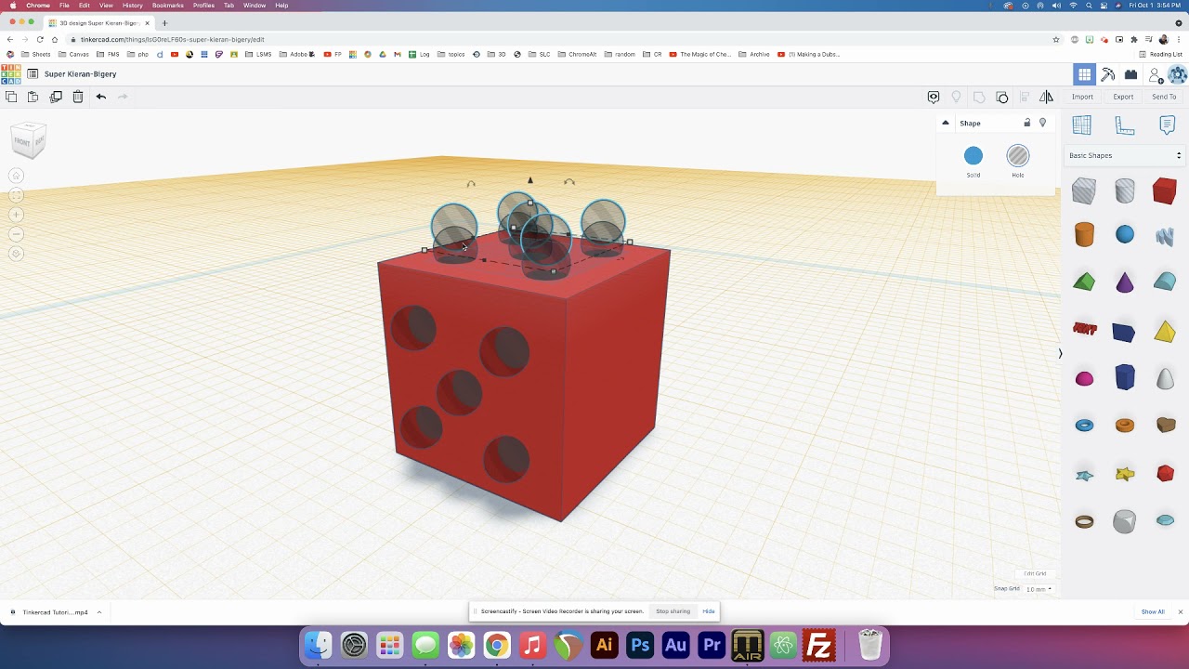The width and height of the screenshot is (1189, 669).
Task: Click the Ungroup icon
Action: tap(1001, 97)
